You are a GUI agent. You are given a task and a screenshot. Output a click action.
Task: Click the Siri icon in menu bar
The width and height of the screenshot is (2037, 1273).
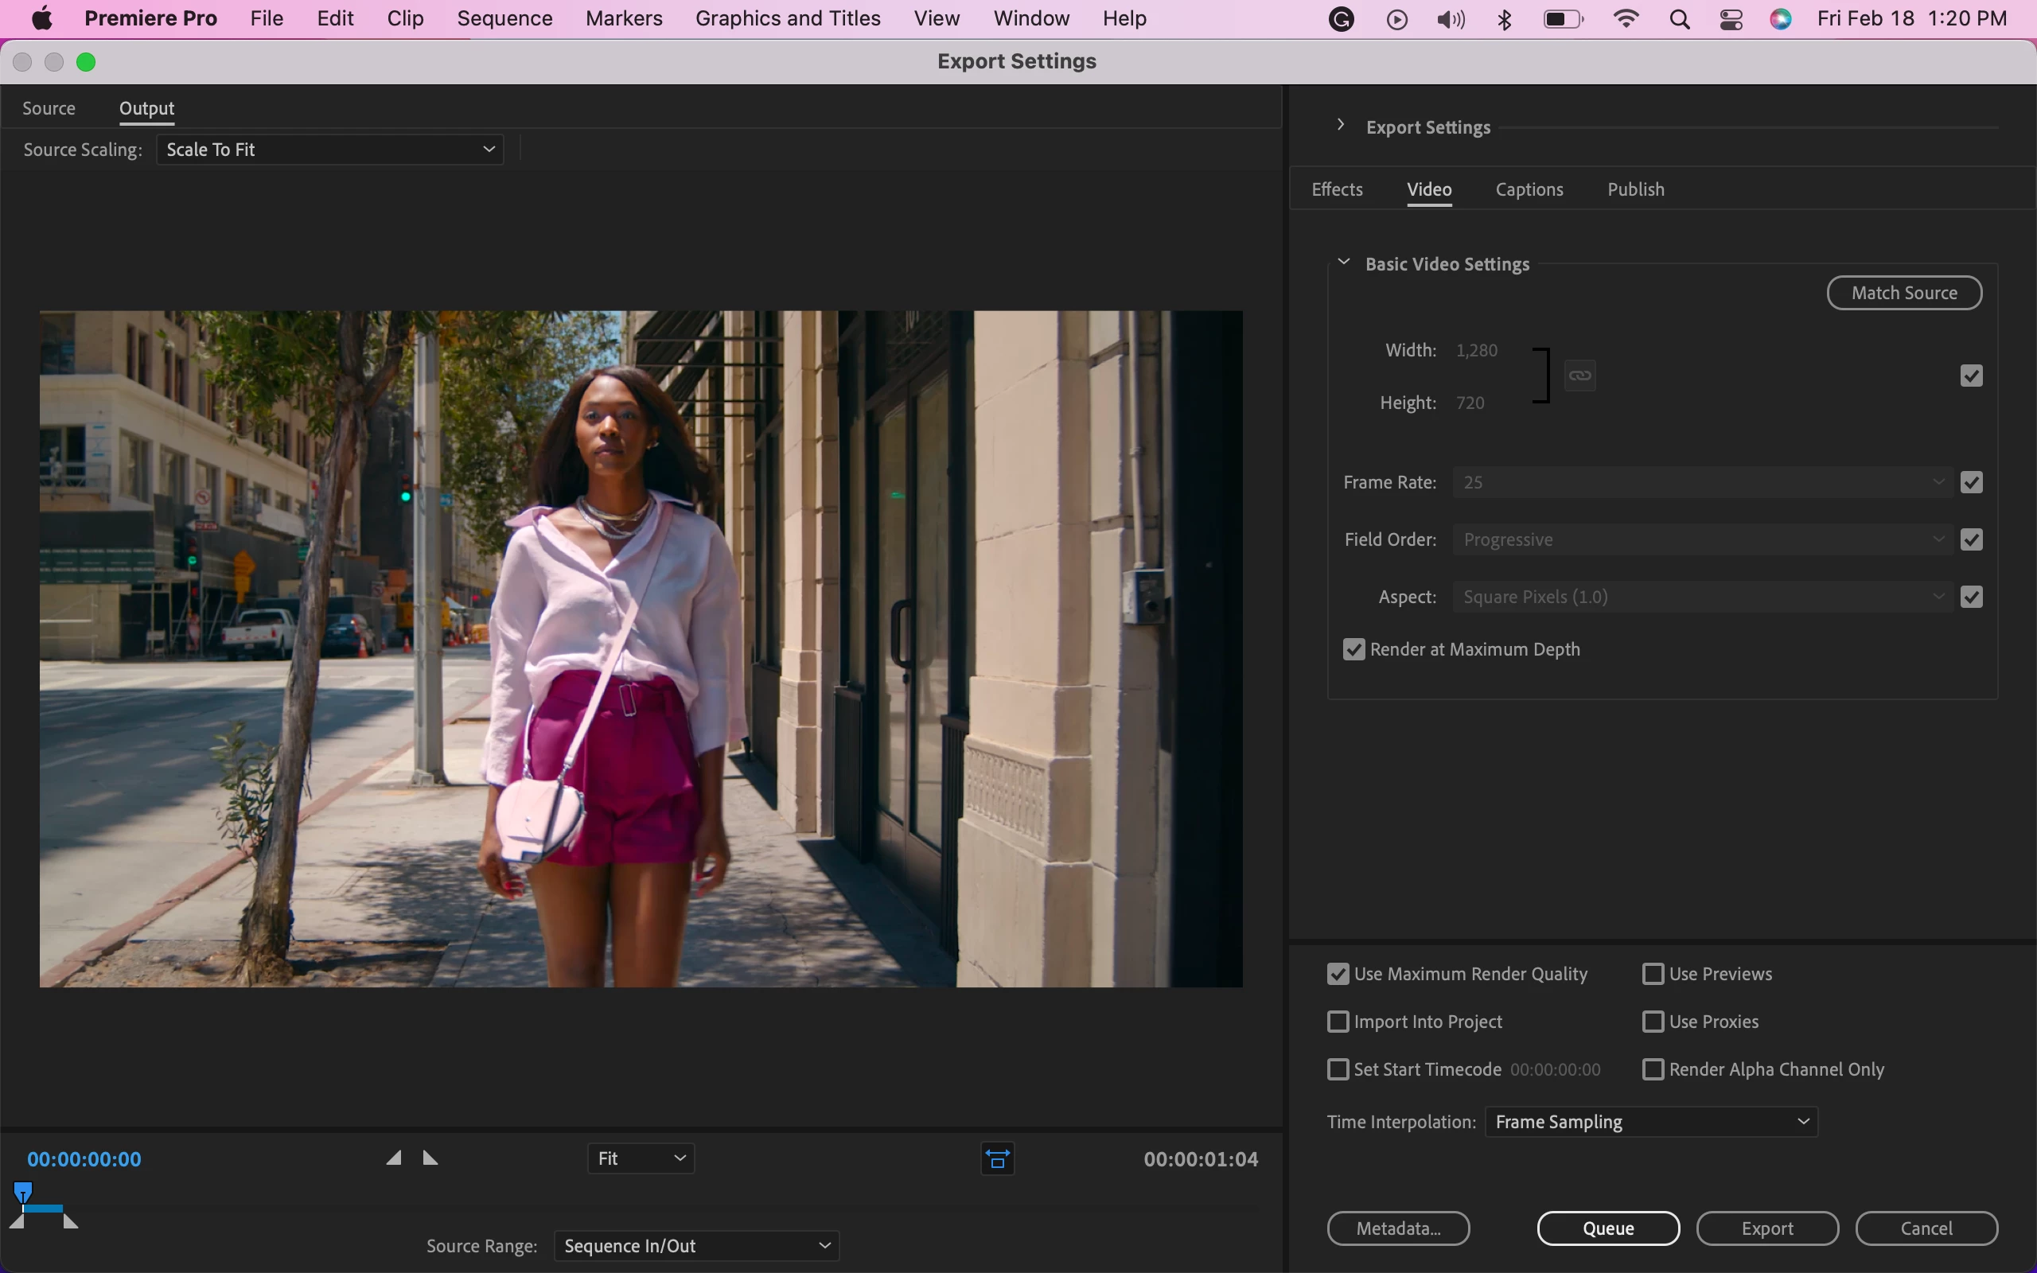click(x=1780, y=18)
